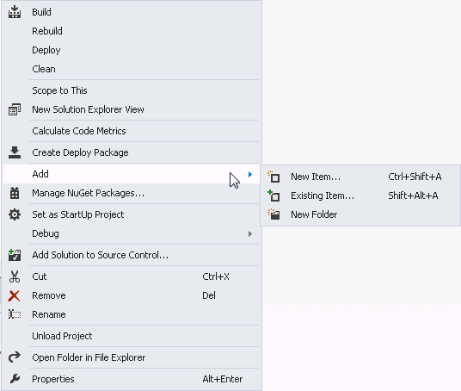Click the red X Remove icon
Viewport: 461px width, 391px height.
14,296
